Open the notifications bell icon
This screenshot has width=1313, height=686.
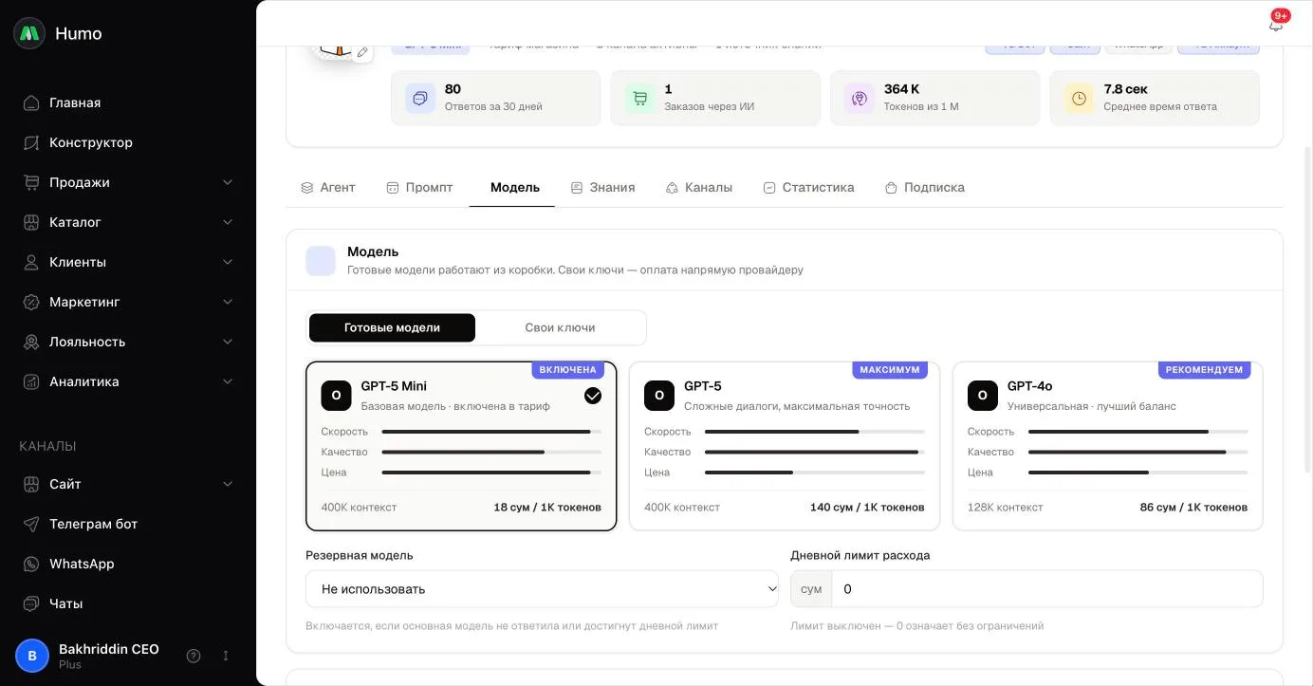pos(1275,25)
